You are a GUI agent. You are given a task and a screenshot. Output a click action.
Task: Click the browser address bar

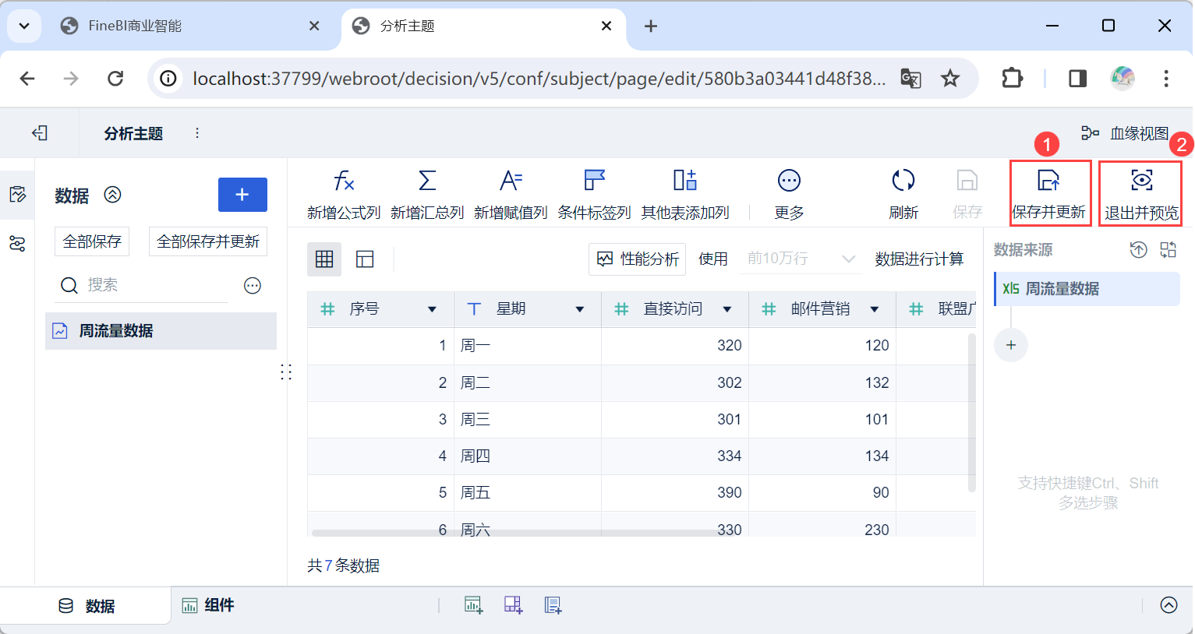click(x=538, y=79)
